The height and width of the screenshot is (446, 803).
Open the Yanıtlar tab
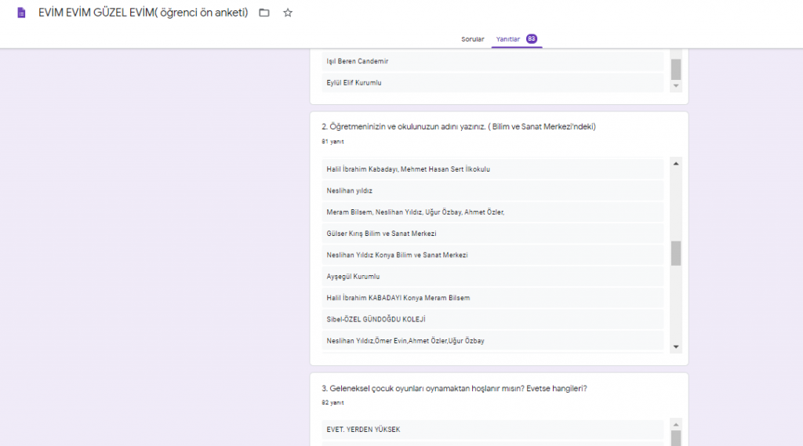tap(509, 39)
